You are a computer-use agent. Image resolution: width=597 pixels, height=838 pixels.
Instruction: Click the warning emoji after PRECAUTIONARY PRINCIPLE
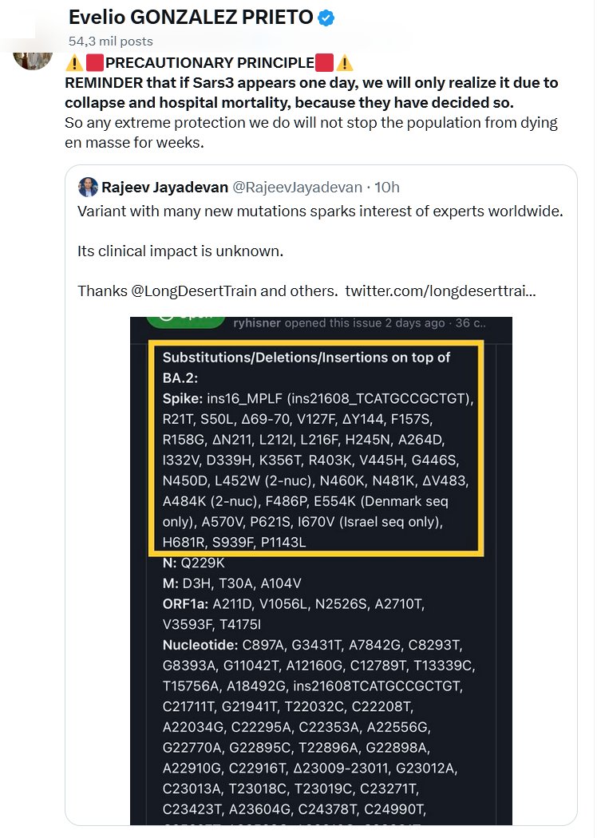click(x=345, y=63)
